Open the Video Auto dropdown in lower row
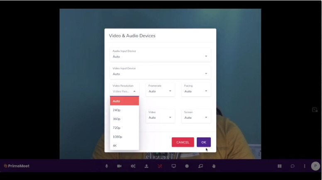This screenshot has width=322, height=180. 160,116
